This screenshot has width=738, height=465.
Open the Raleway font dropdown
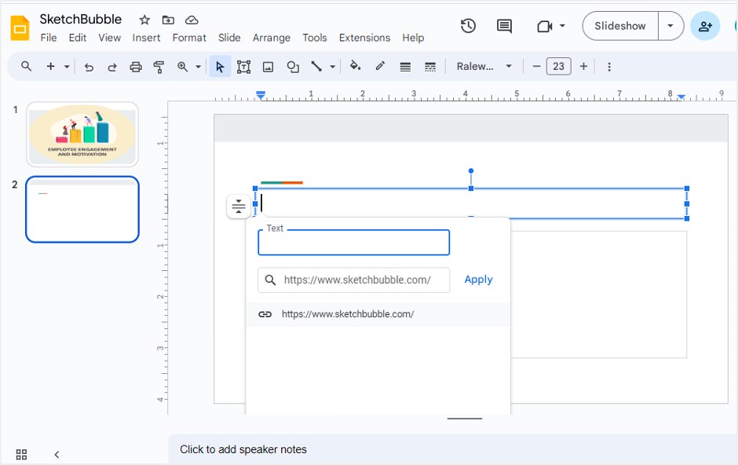(484, 66)
